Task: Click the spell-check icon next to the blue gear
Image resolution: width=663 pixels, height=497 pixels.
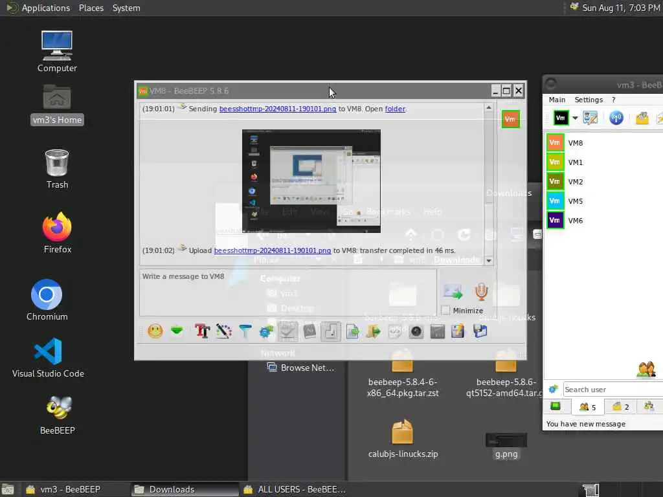Action: click(x=287, y=331)
